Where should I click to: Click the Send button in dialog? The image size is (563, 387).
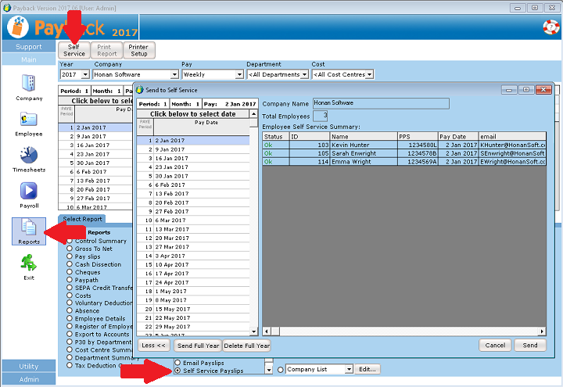click(529, 345)
